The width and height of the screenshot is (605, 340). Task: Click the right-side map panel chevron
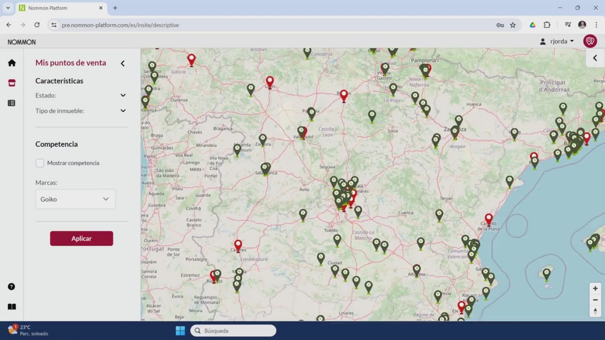[595, 58]
